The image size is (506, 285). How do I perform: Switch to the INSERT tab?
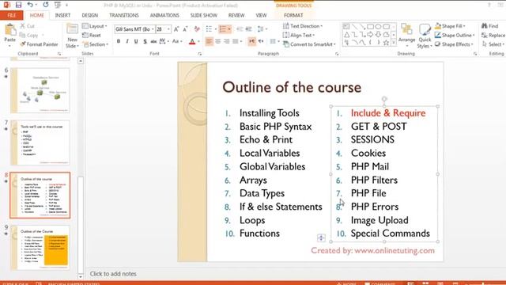(x=62, y=15)
